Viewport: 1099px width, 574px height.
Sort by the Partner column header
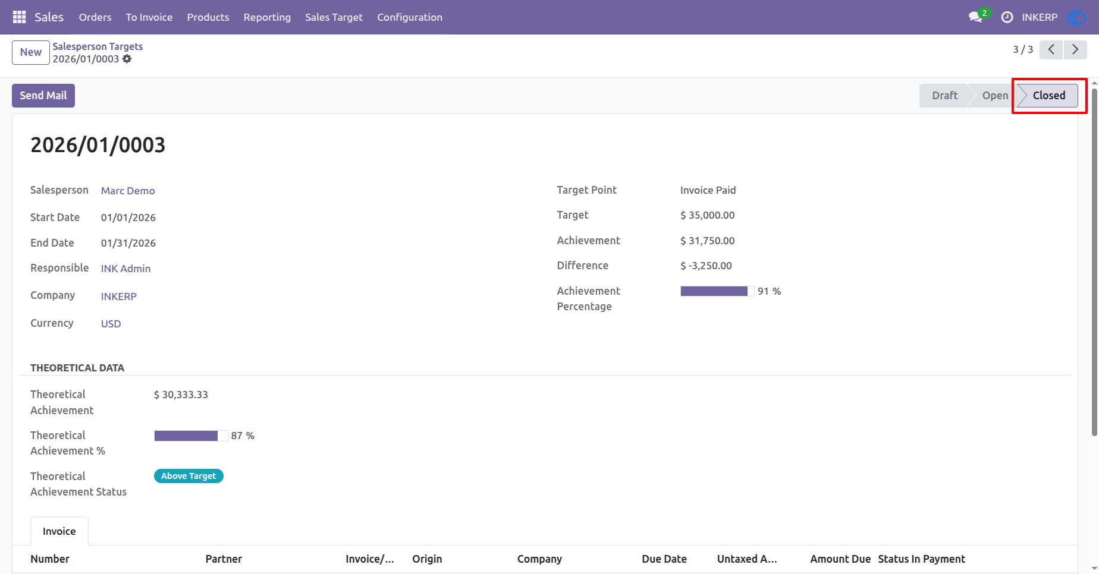coord(224,559)
